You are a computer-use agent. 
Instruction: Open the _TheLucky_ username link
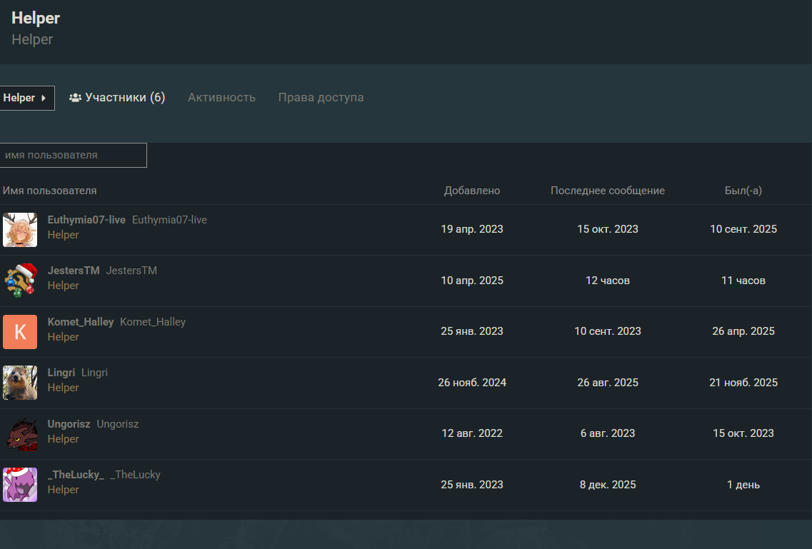point(76,475)
